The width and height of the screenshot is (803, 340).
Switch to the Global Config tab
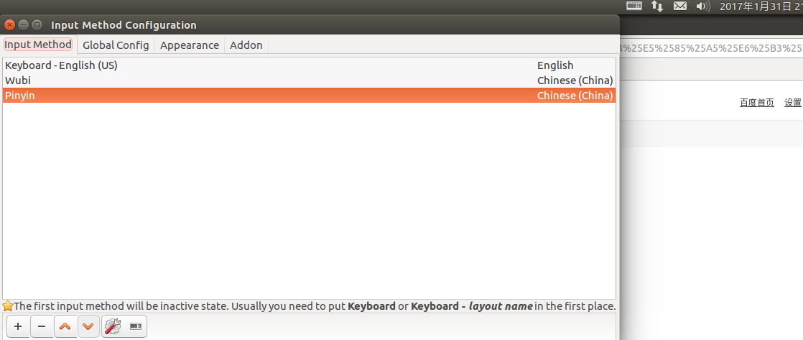point(116,45)
